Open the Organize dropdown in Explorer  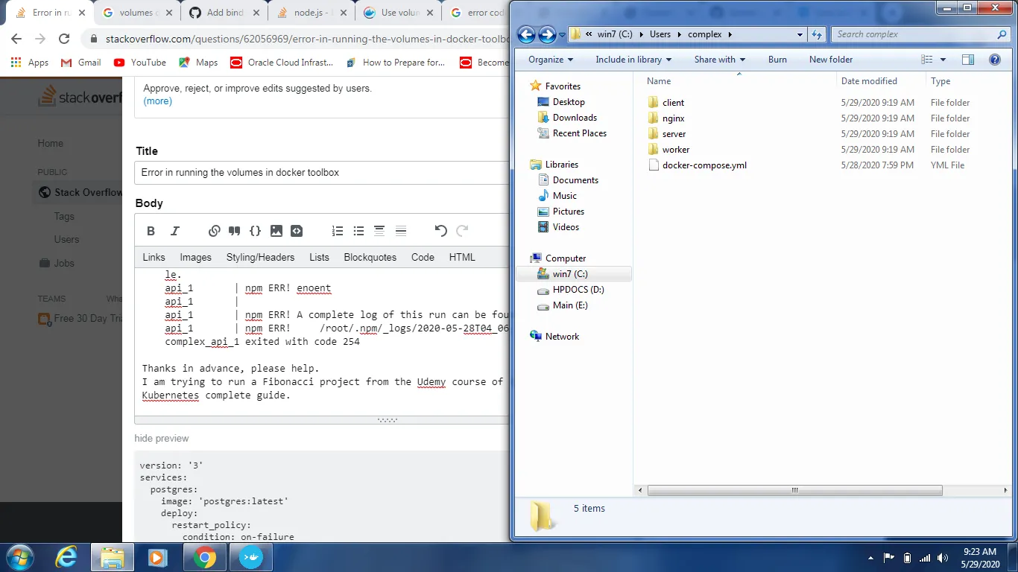tap(551, 60)
